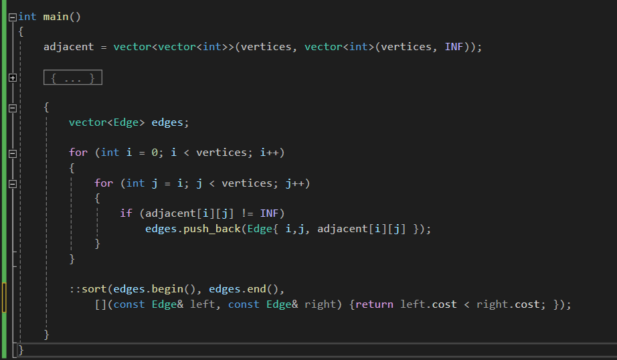
Task: Collapse the inner for loop over j
Action: 13,184
